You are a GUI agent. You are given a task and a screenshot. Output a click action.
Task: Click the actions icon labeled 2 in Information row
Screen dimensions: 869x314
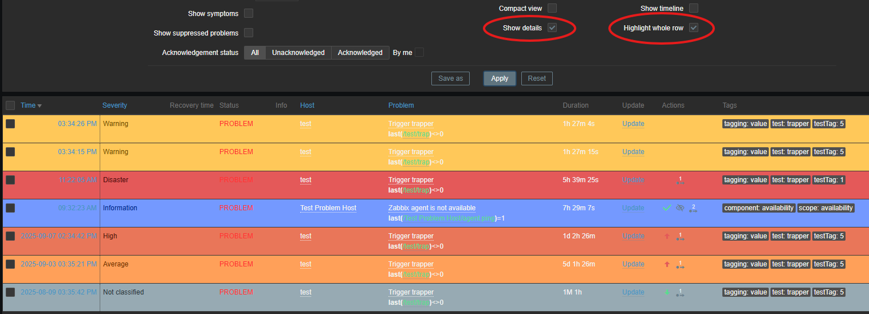tap(693, 208)
